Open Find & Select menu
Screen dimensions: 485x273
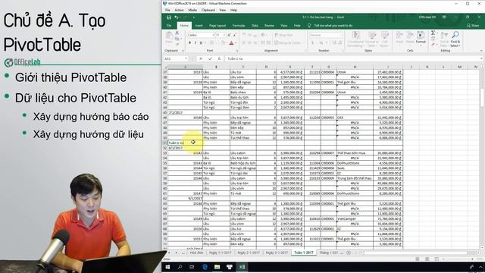click(x=455, y=39)
